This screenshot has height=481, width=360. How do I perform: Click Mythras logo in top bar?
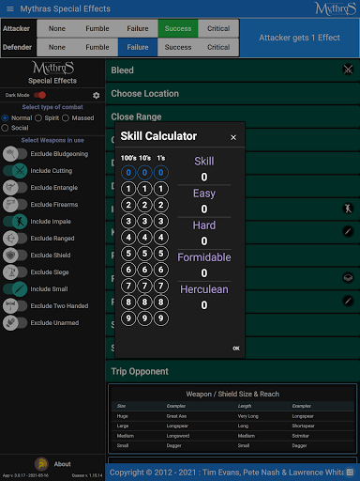[x=336, y=8]
